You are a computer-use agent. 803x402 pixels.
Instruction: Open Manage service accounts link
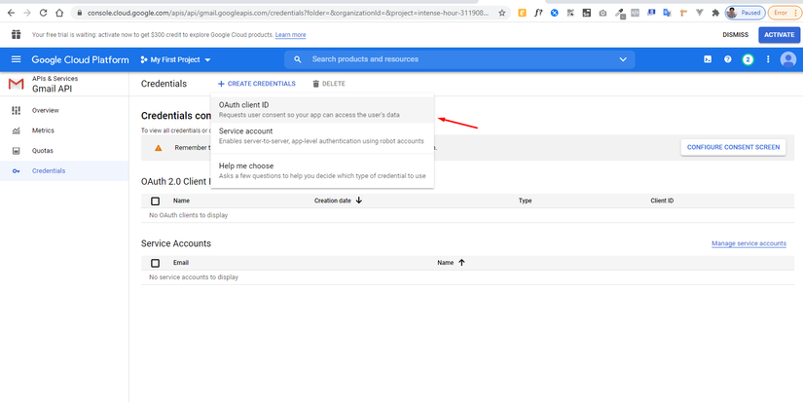748,243
